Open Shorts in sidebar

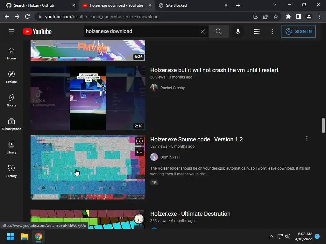pyautogui.click(x=11, y=101)
